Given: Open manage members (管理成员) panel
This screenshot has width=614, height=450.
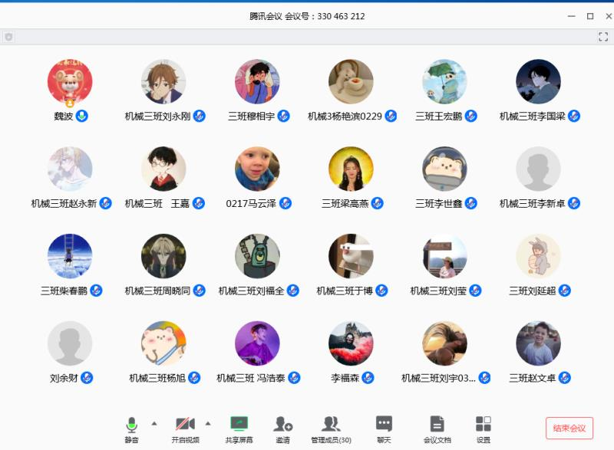Looking at the screenshot, I should [331, 424].
